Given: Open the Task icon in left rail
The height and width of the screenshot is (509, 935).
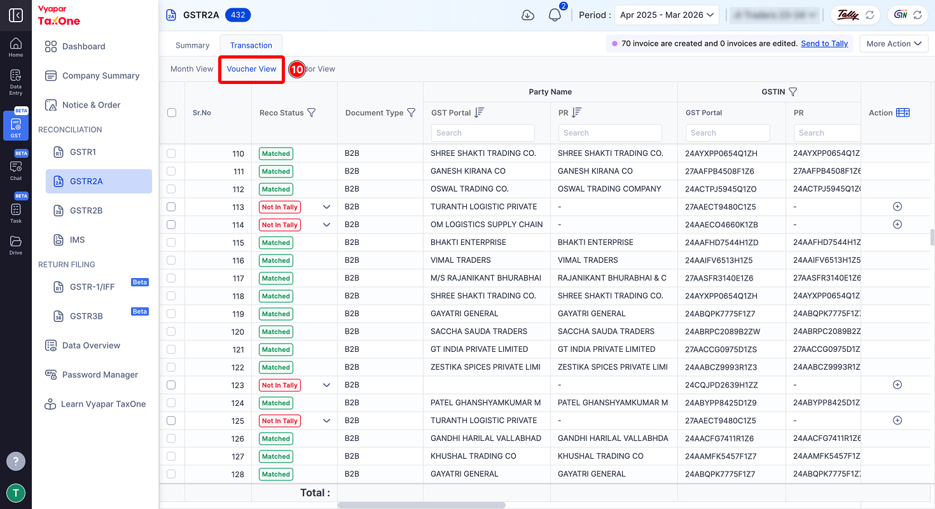Looking at the screenshot, I should [16, 213].
